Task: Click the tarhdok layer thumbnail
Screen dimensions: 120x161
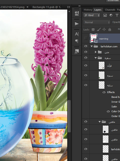Action: click(x=105, y=149)
